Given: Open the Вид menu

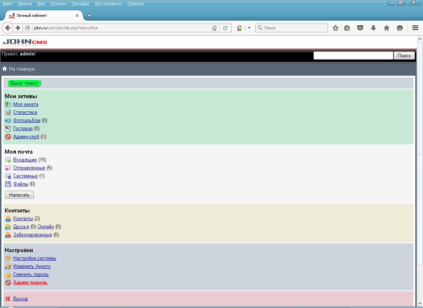Looking at the screenshot, I should click(x=41, y=4).
